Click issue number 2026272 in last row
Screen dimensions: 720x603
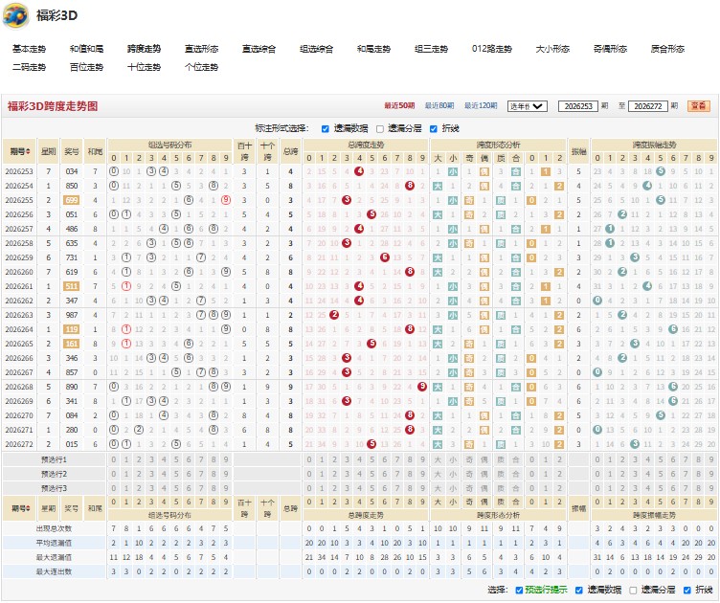click(19, 444)
